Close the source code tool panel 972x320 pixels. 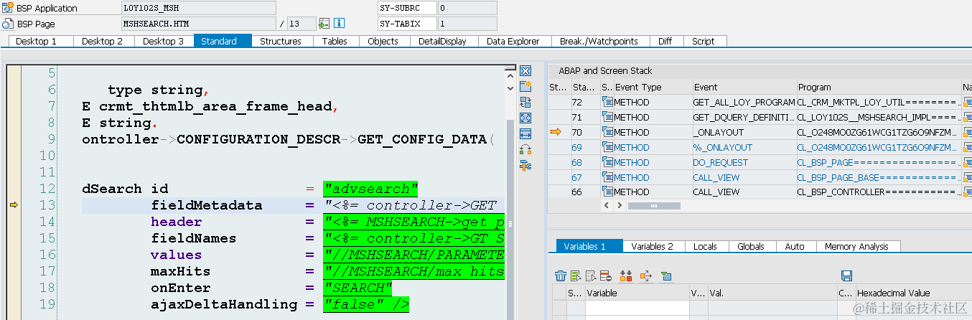(x=525, y=71)
